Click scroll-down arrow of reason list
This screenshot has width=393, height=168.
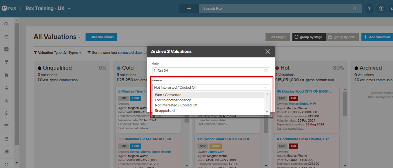click(267, 112)
